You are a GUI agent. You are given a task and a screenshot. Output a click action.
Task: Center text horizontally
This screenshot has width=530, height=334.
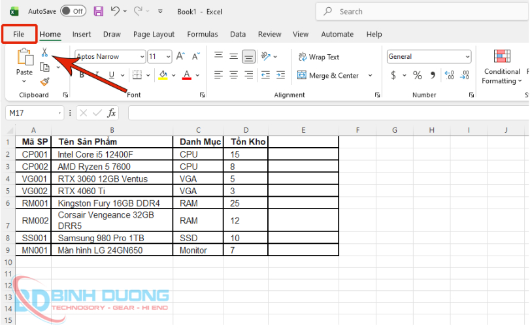(x=233, y=75)
